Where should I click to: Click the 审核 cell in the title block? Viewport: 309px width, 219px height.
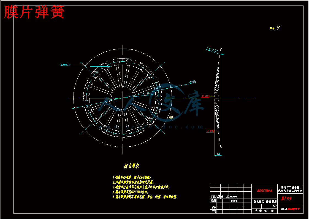tap(214, 207)
